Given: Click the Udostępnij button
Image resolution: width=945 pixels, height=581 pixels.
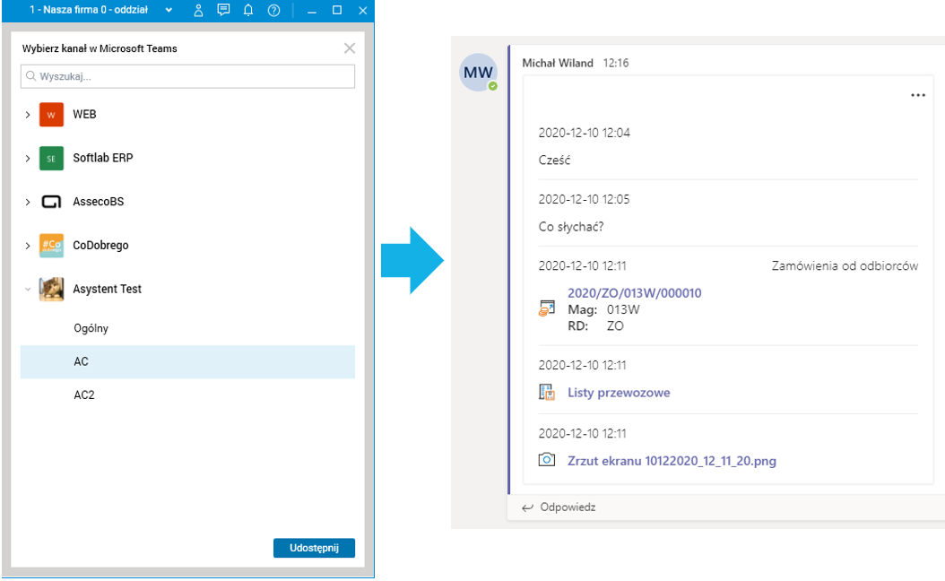Looking at the screenshot, I should tap(314, 548).
